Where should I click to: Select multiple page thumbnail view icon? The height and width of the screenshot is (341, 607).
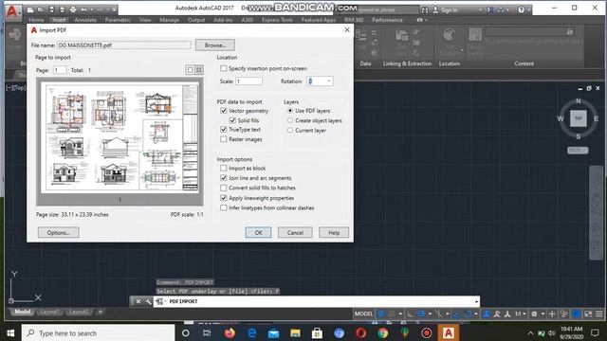(x=199, y=69)
